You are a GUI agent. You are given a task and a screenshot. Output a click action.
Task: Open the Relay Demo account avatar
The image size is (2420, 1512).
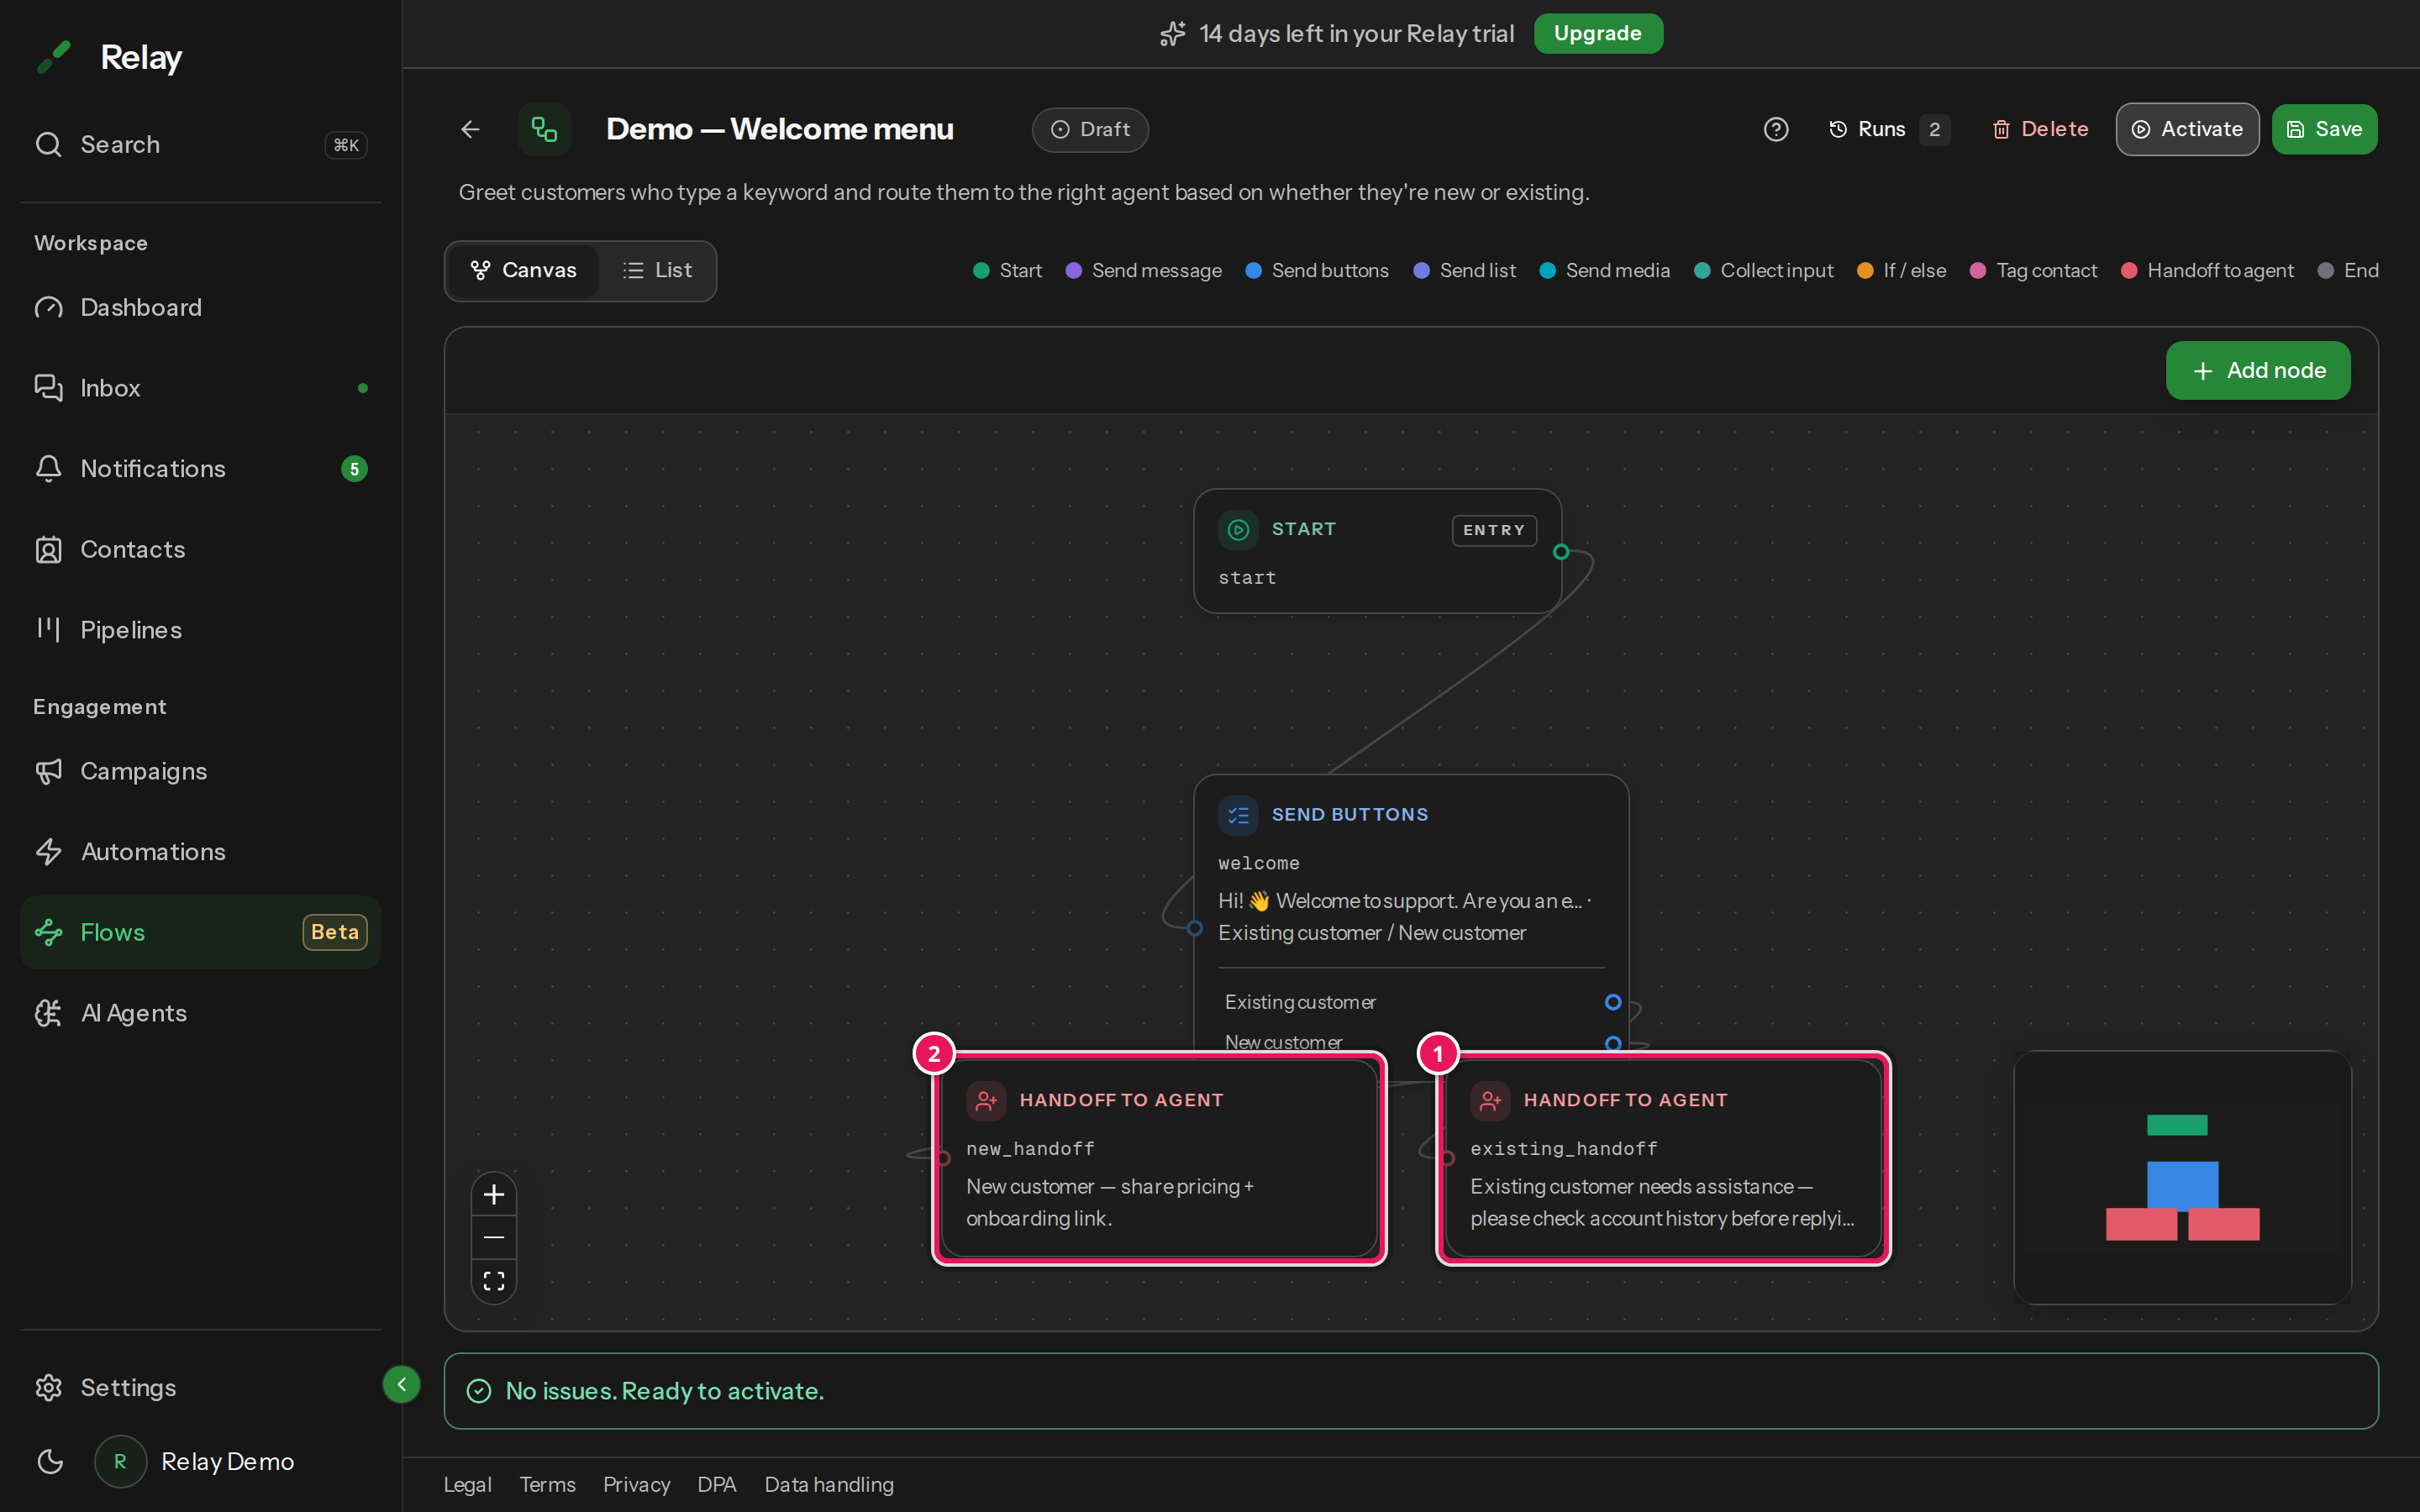tap(120, 1461)
